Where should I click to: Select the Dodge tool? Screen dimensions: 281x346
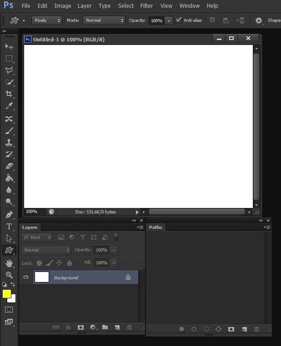coord(9,202)
